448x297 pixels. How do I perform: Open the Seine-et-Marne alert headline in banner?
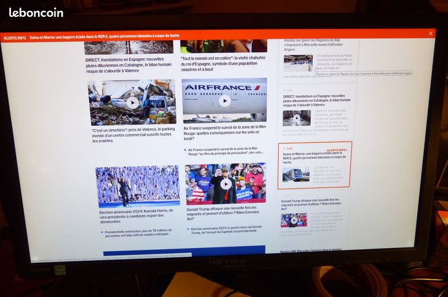pos(105,36)
